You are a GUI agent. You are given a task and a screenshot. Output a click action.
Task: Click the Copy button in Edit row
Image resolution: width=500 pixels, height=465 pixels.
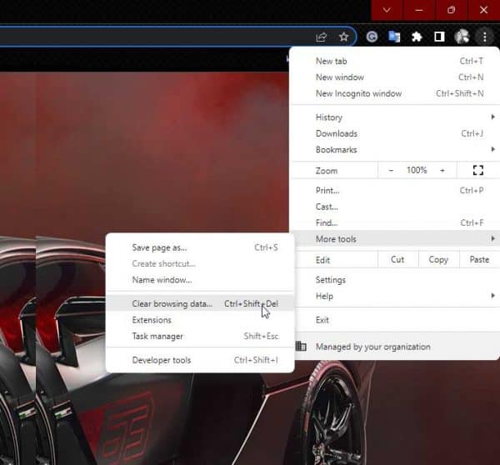(438, 260)
